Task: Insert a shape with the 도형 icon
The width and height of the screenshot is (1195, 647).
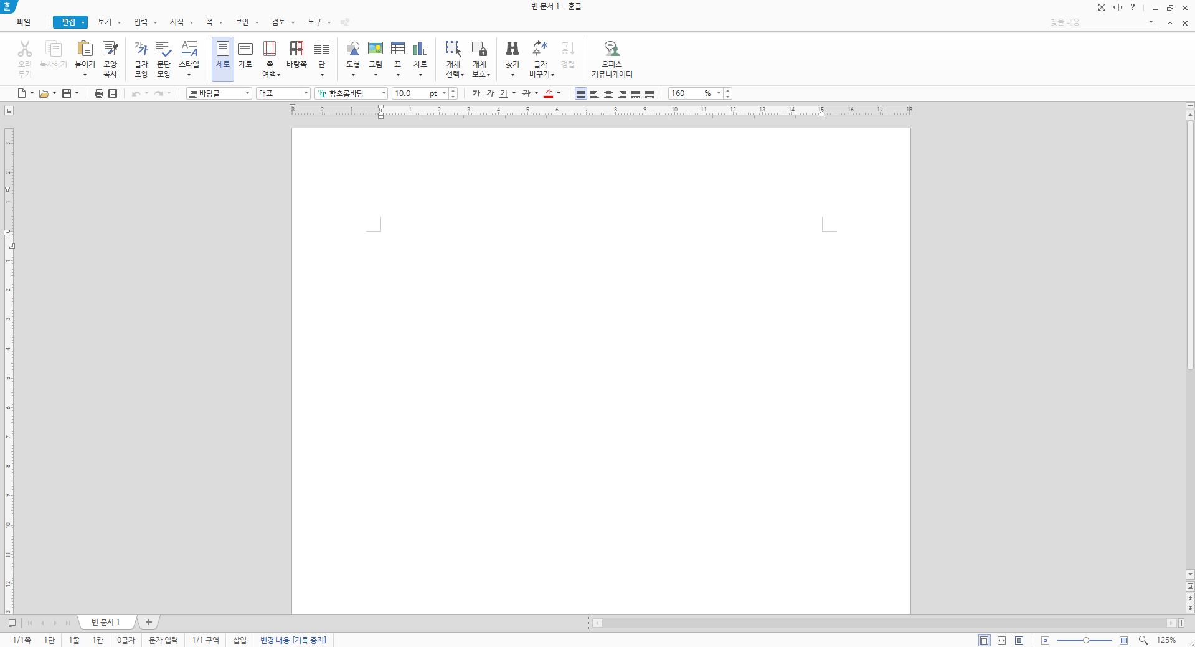Action: (x=353, y=49)
